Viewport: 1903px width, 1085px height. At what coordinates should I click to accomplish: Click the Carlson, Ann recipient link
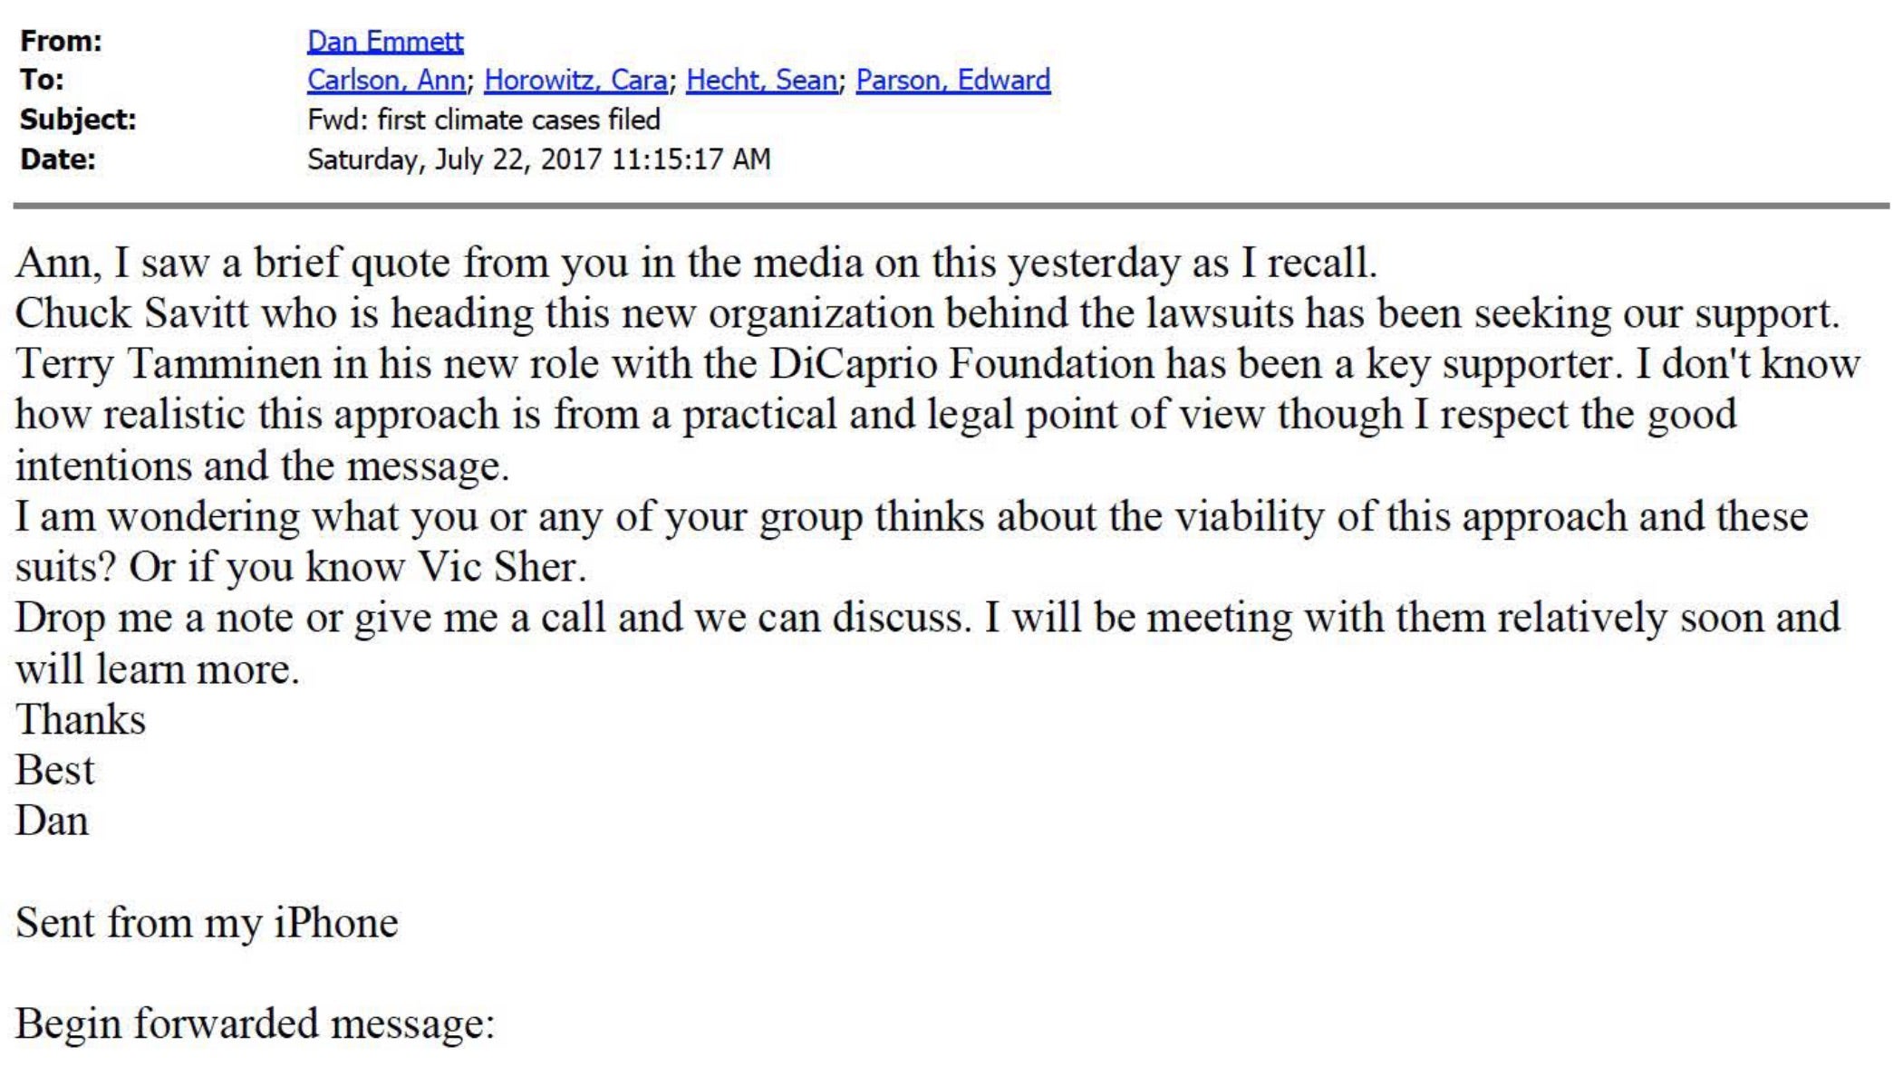tap(386, 80)
